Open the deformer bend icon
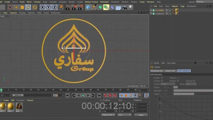This screenshot has height=120, width=213. (112, 7)
